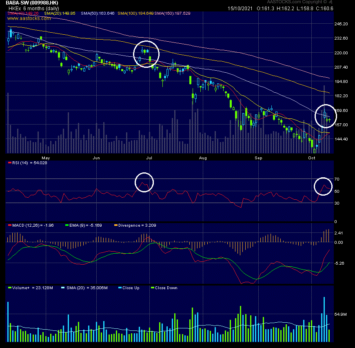Screen dimensions: 355x348
Task: Click the circled July candlestick annotation
Action: pos(146,53)
